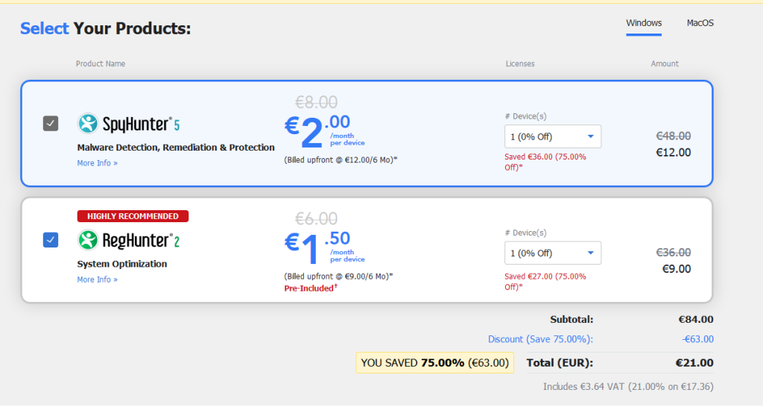Click the RegHunter 2 logo icon
Screen dimensions: 763x407
(88, 240)
